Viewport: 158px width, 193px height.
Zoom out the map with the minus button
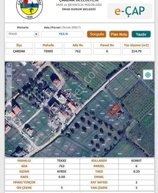(x=9, y=119)
